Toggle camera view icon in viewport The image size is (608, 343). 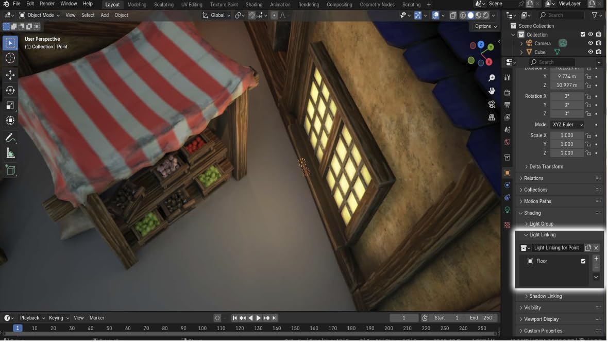point(493,105)
